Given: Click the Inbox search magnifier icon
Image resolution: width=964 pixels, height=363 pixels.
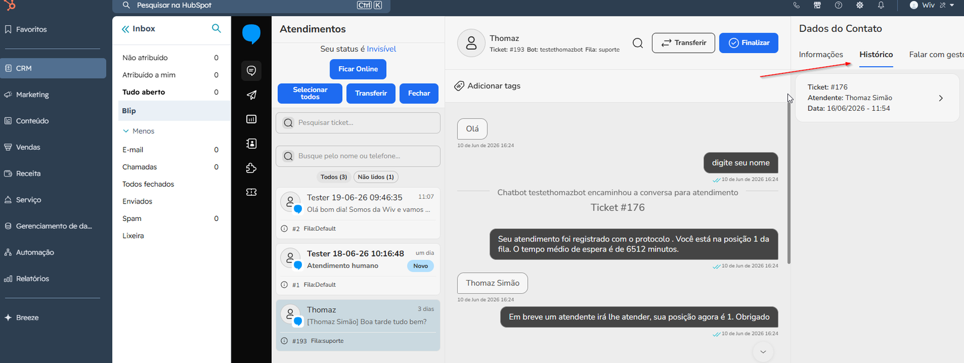Looking at the screenshot, I should [x=216, y=28].
